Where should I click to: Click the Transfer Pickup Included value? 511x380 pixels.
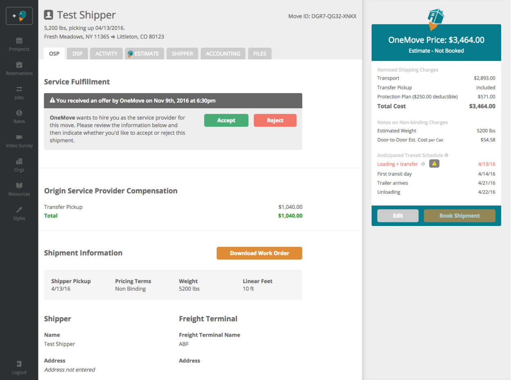pos(486,87)
